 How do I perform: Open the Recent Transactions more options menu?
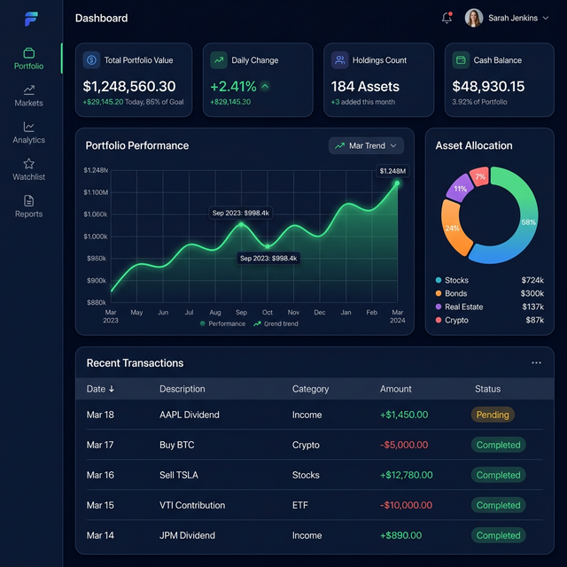pos(536,363)
